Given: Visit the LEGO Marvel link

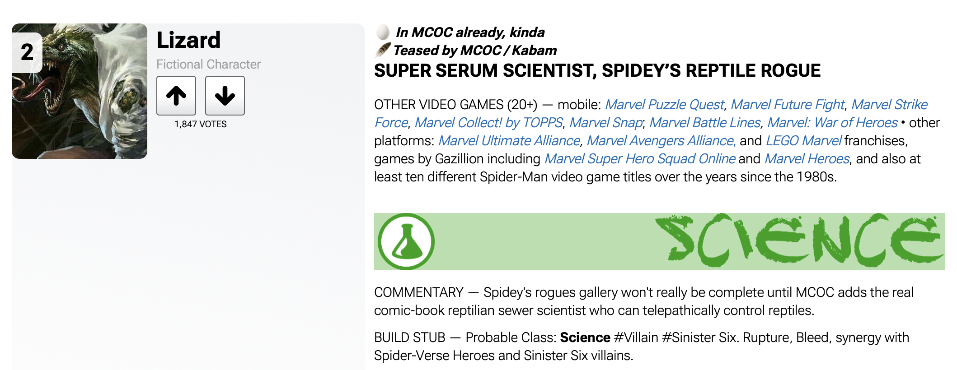Looking at the screenshot, I should click(x=803, y=141).
